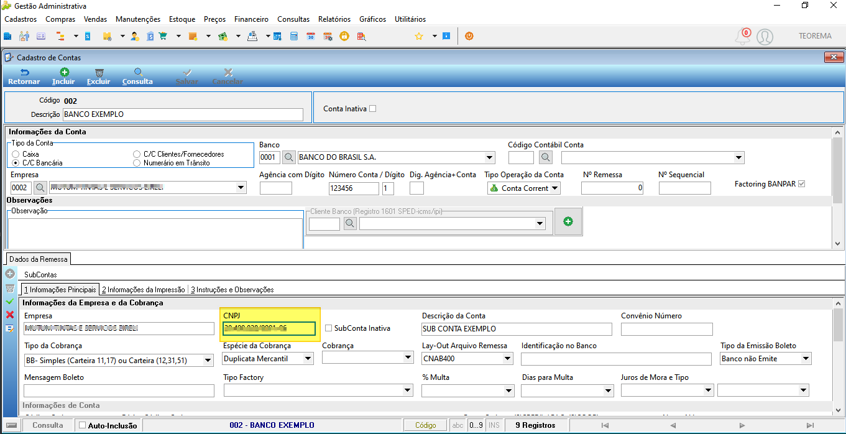Open the calculator icon in main toolbar
This screenshot has width=846, height=434.
tap(294, 36)
